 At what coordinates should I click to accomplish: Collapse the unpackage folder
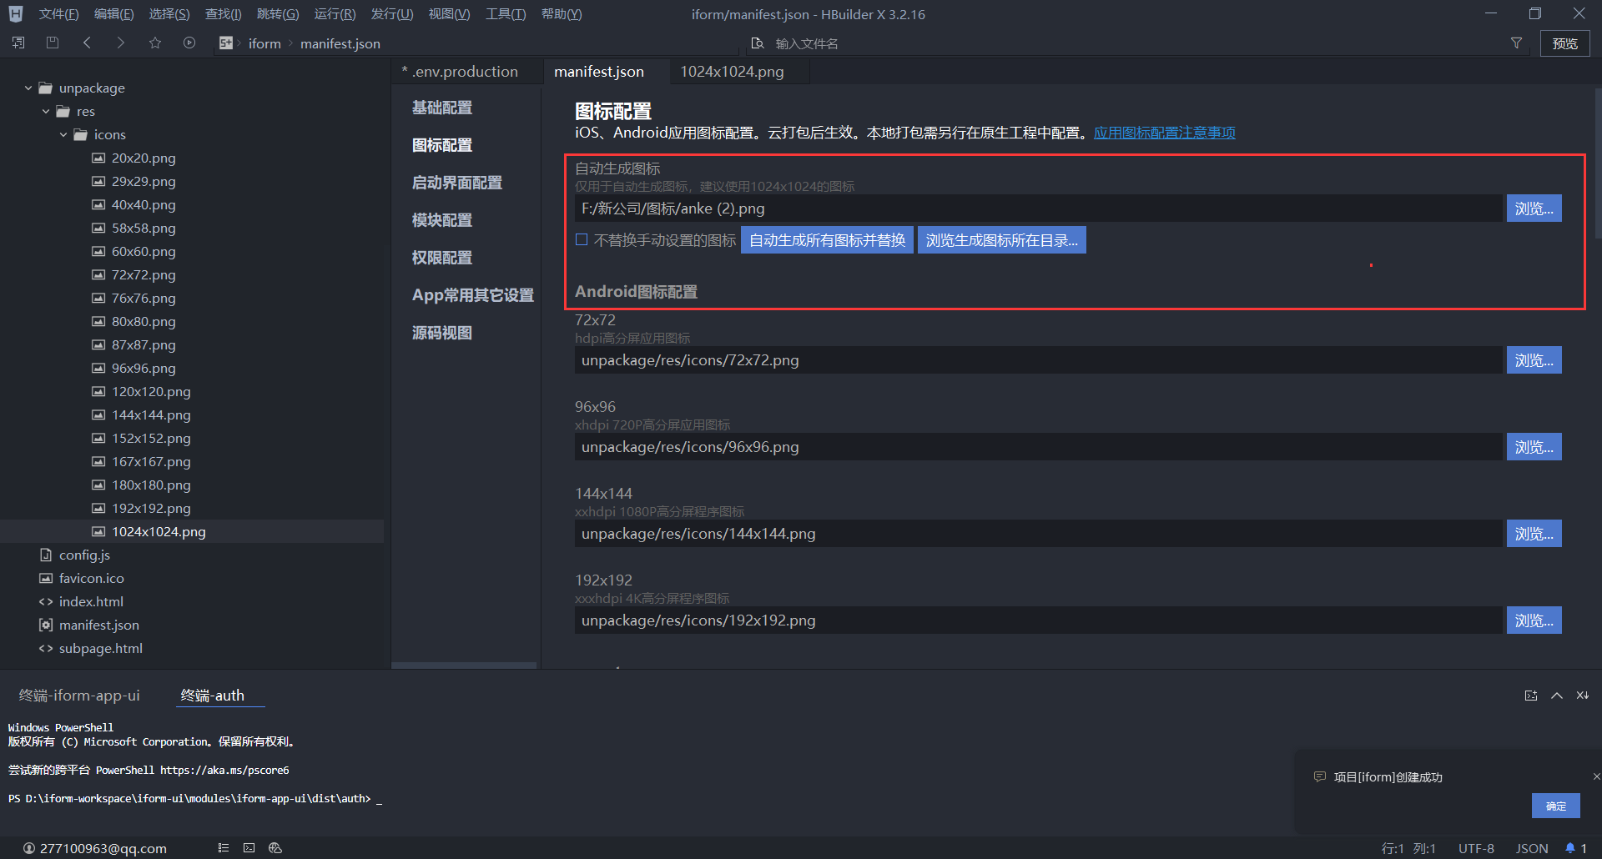(x=28, y=88)
